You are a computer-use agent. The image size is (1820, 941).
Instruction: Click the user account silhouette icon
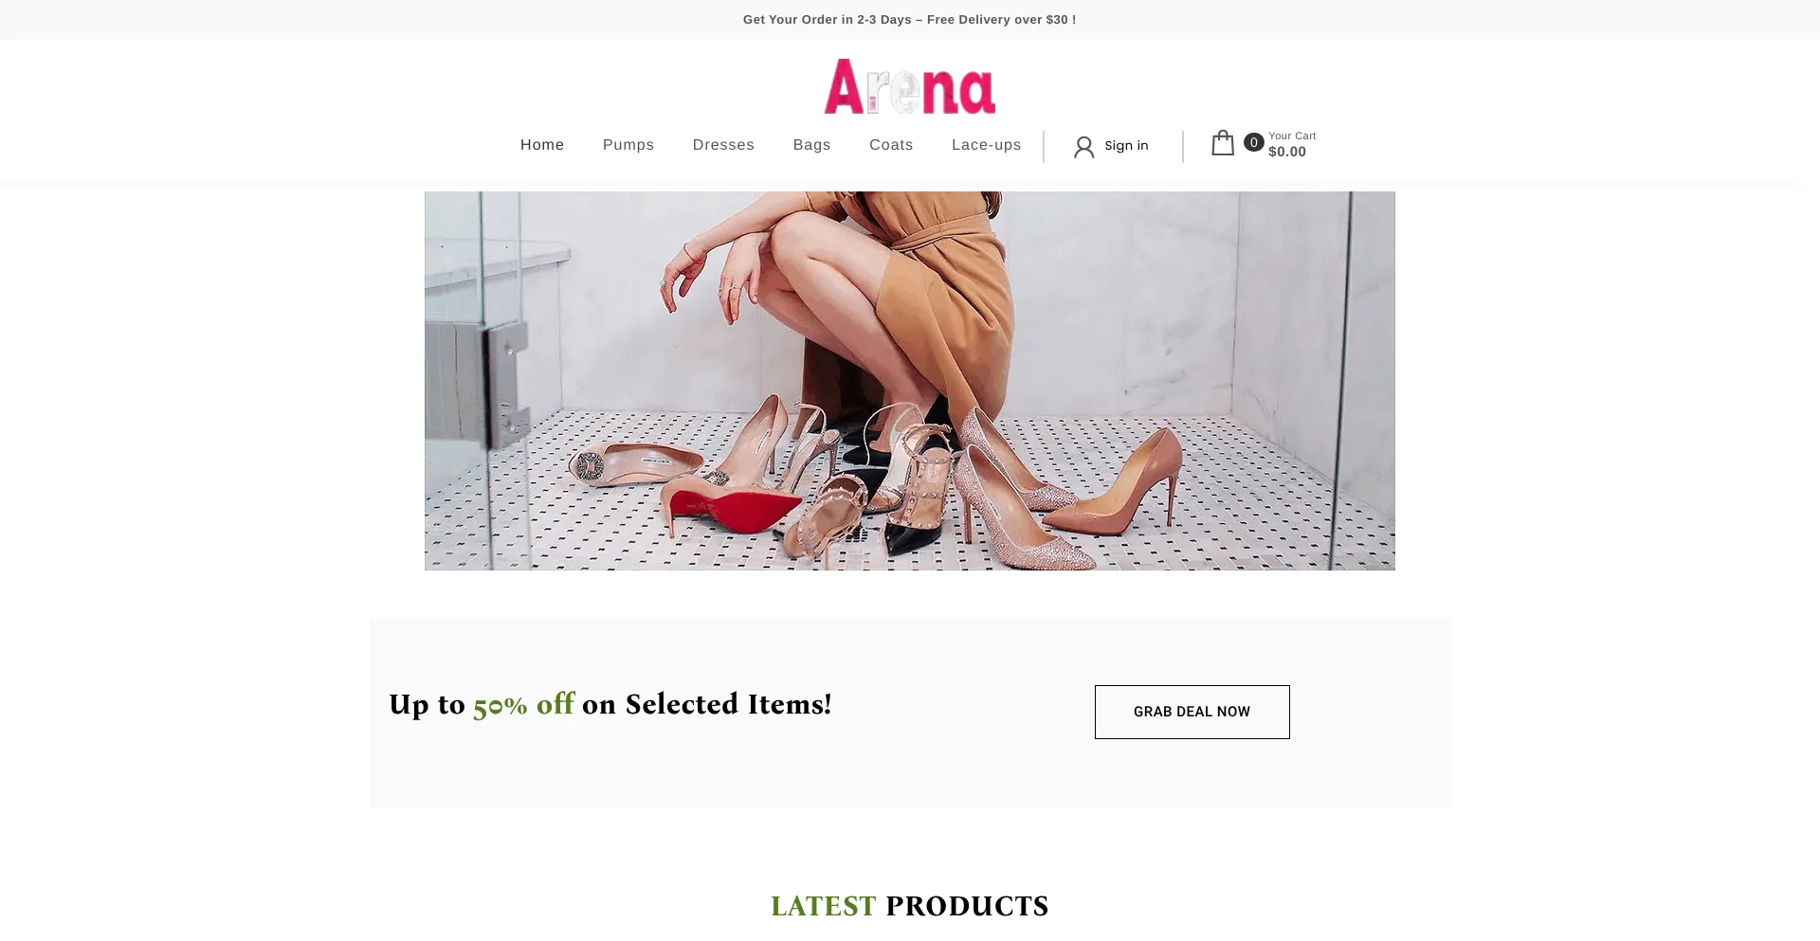click(1083, 147)
